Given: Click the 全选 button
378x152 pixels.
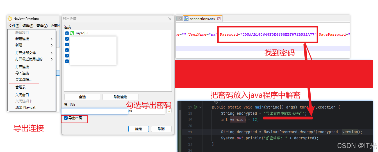Looking at the screenshot, I should [x=82, y=97].
